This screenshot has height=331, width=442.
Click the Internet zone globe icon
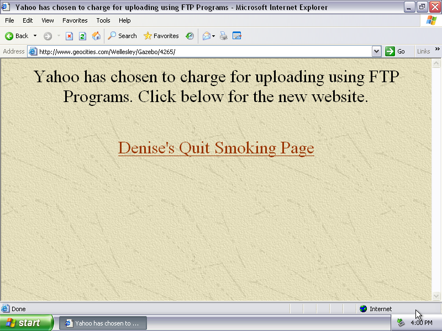point(364,309)
